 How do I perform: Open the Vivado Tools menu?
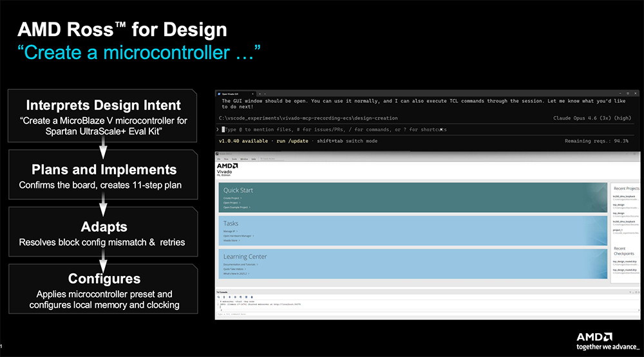pyautogui.click(x=234, y=160)
